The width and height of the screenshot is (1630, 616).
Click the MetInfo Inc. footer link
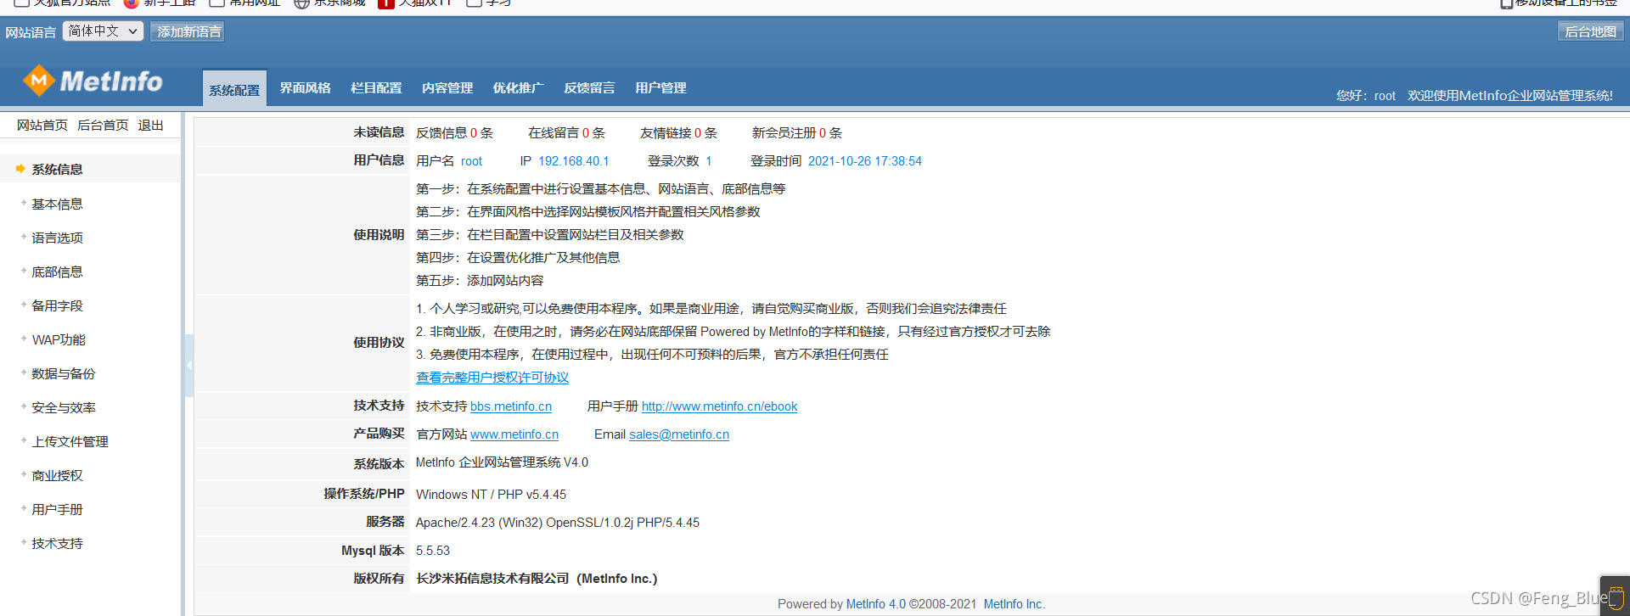coord(1014,604)
